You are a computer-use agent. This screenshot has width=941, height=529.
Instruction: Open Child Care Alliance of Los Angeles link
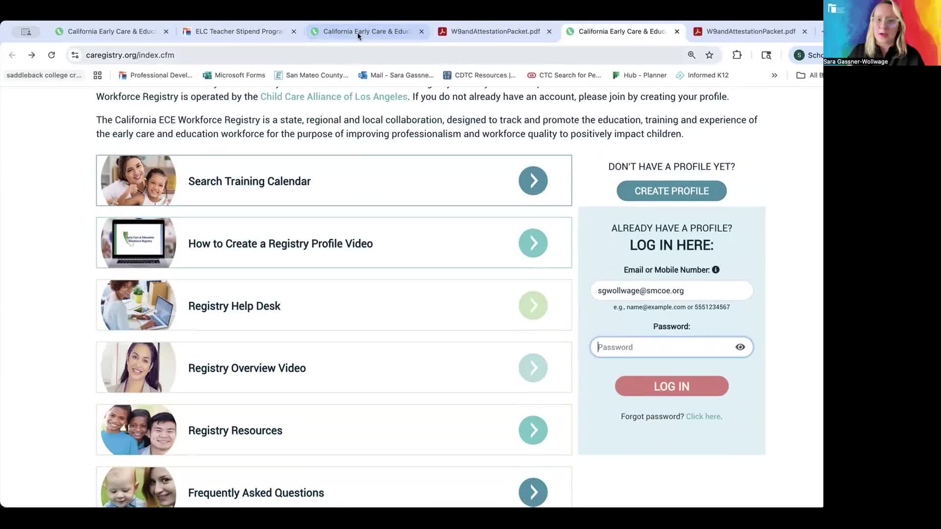pyautogui.click(x=333, y=96)
